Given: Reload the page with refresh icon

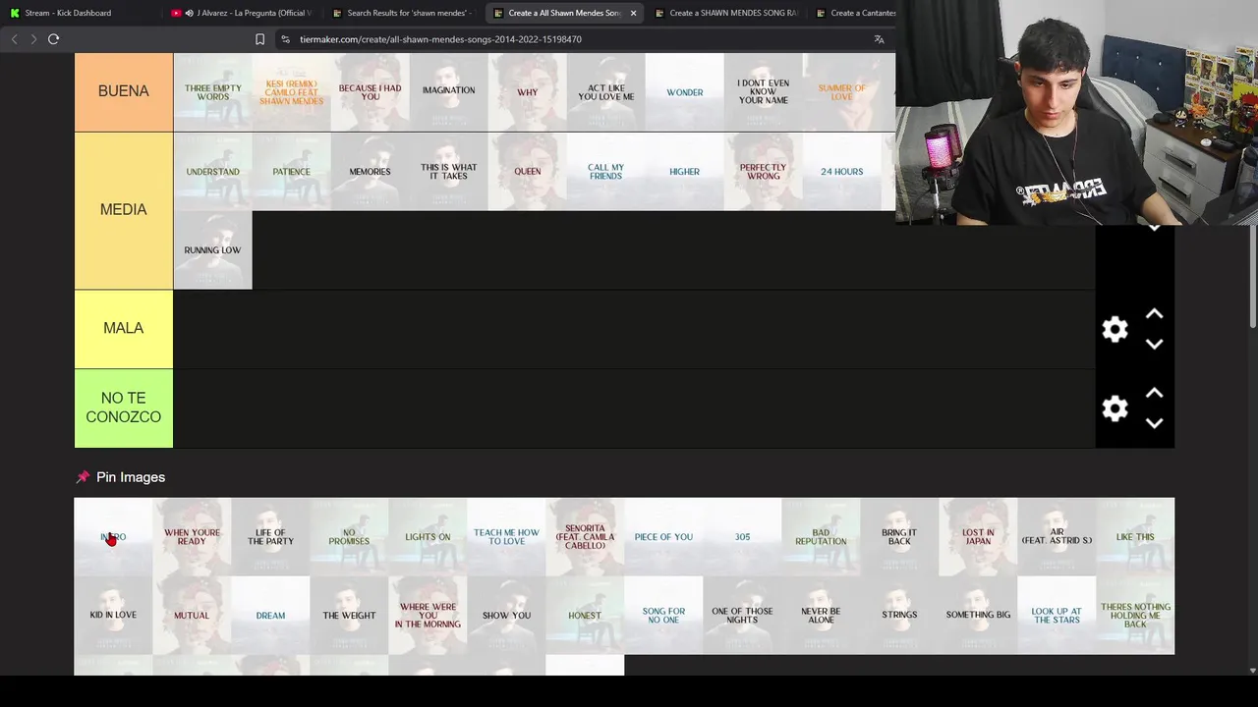Looking at the screenshot, I should click(x=54, y=39).
